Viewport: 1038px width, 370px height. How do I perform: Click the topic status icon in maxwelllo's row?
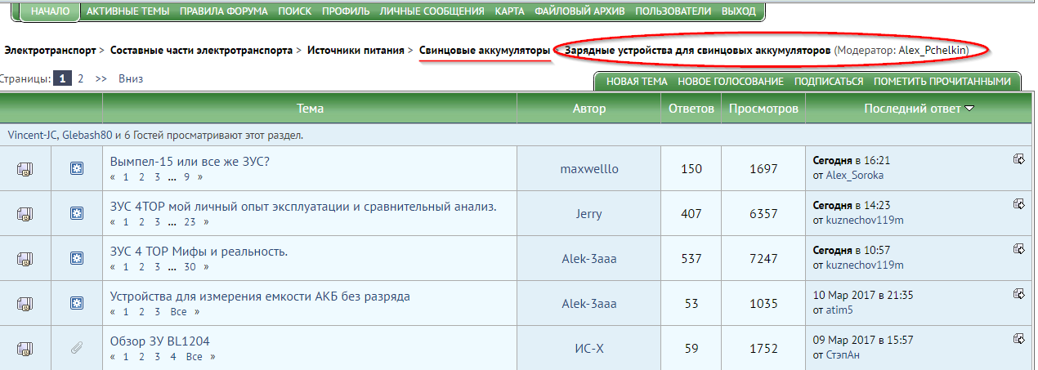25,169
